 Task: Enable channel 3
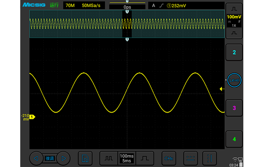pos(234,108)
